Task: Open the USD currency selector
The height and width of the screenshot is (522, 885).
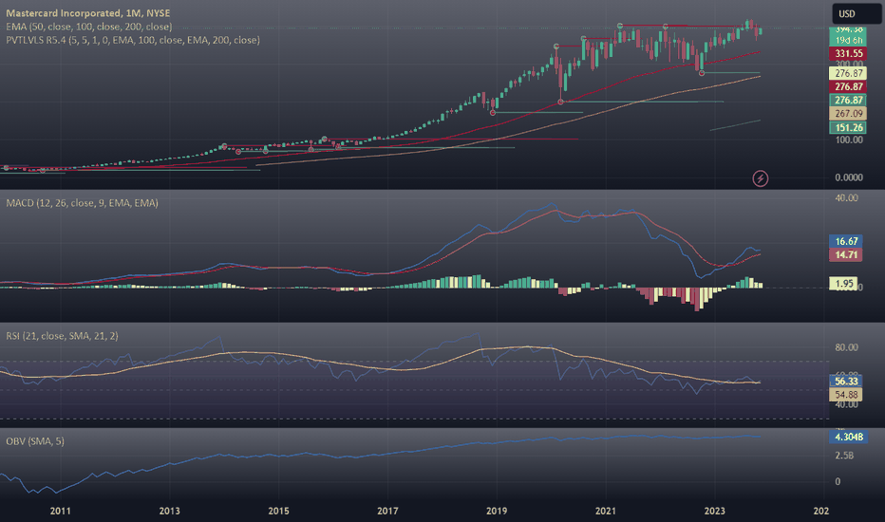Action: click(856, 13)
